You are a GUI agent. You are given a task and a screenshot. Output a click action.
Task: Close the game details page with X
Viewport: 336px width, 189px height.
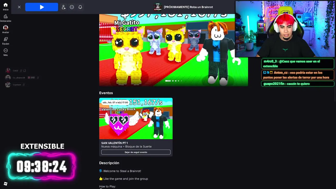coord(19,7)
